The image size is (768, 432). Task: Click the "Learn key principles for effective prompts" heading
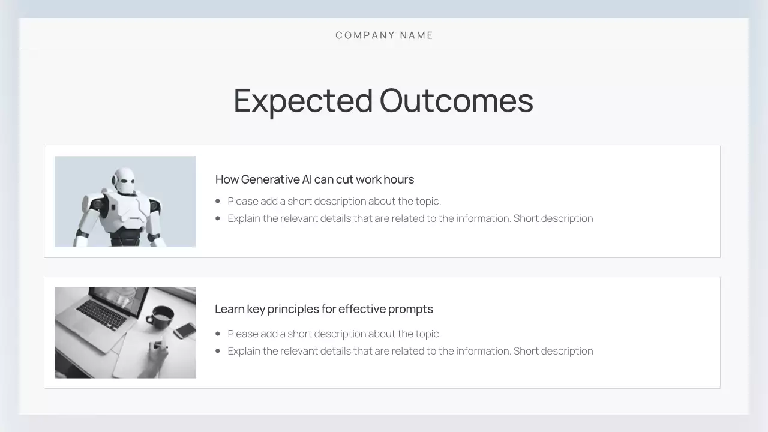tap(324, 309)
